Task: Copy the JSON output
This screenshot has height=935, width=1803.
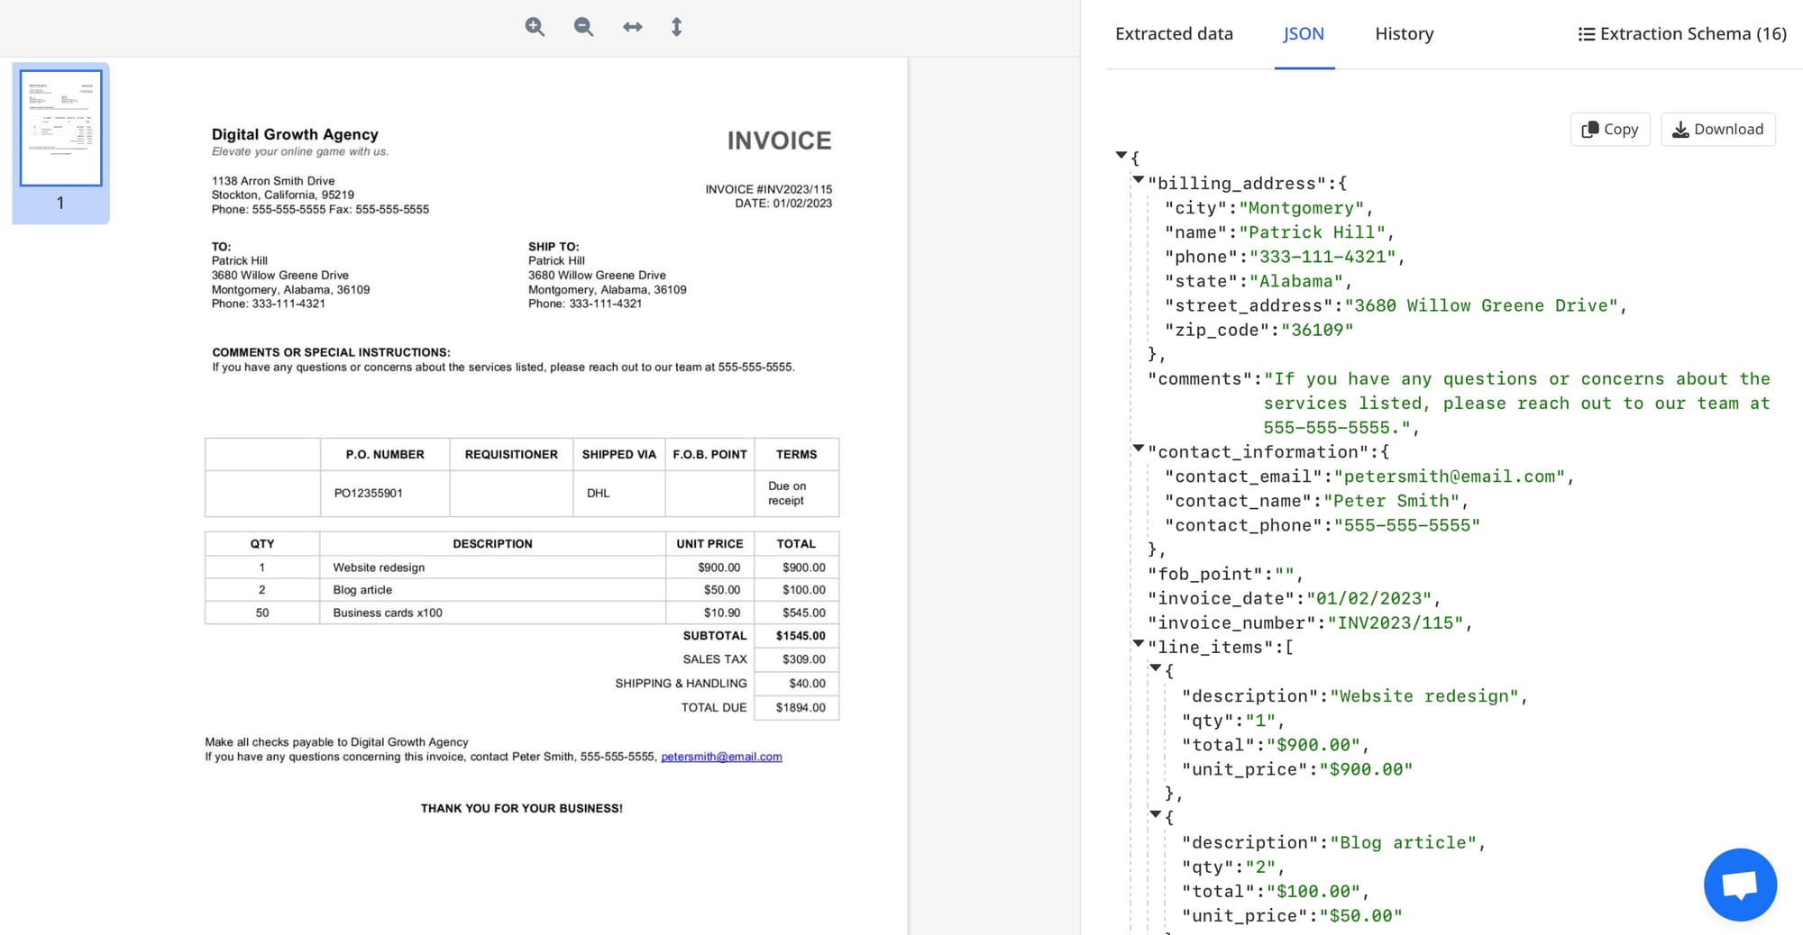Action: [1609, 129]
